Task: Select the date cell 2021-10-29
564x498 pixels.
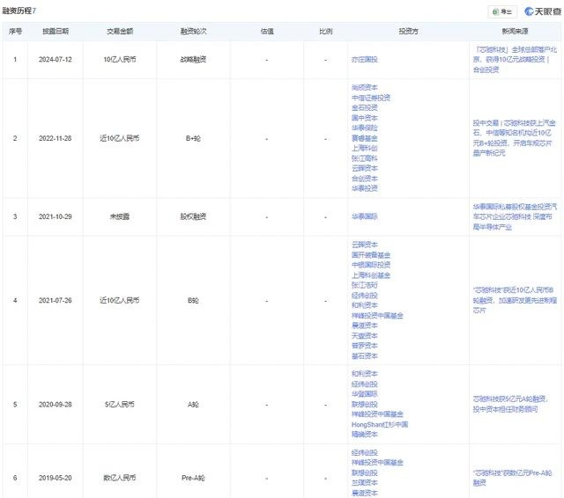Action: [x=56, y=216]
